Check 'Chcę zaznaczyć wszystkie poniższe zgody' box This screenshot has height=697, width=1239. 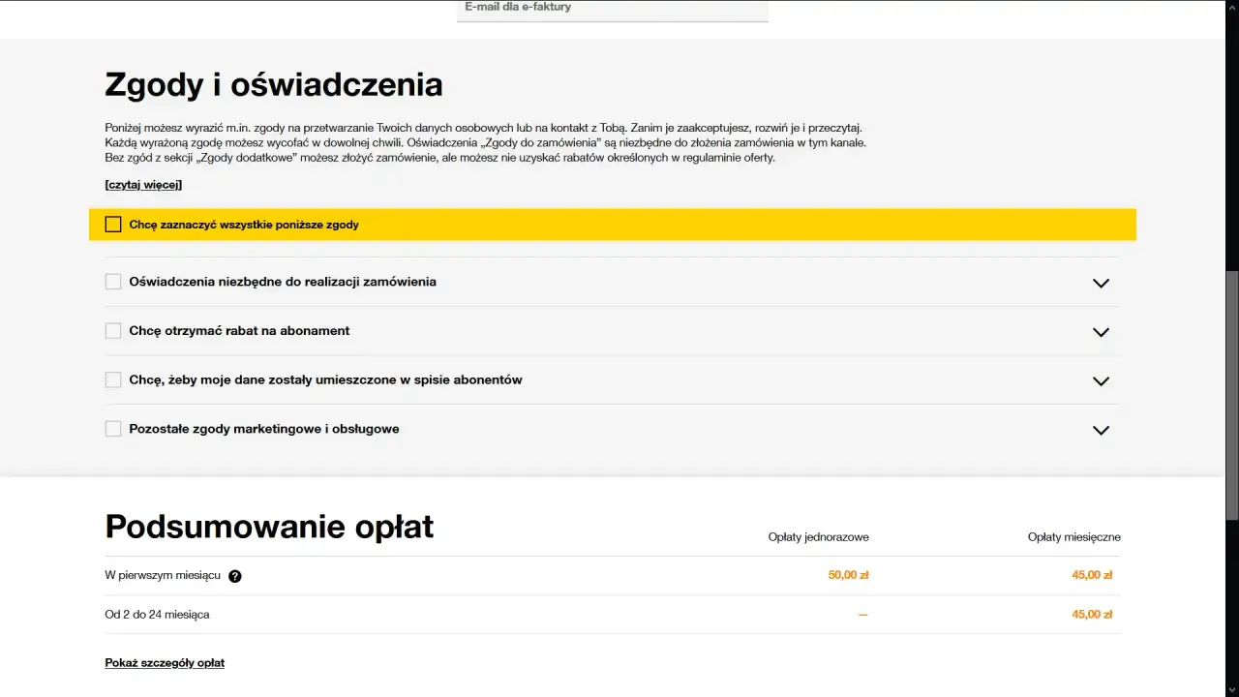[113, 225]
